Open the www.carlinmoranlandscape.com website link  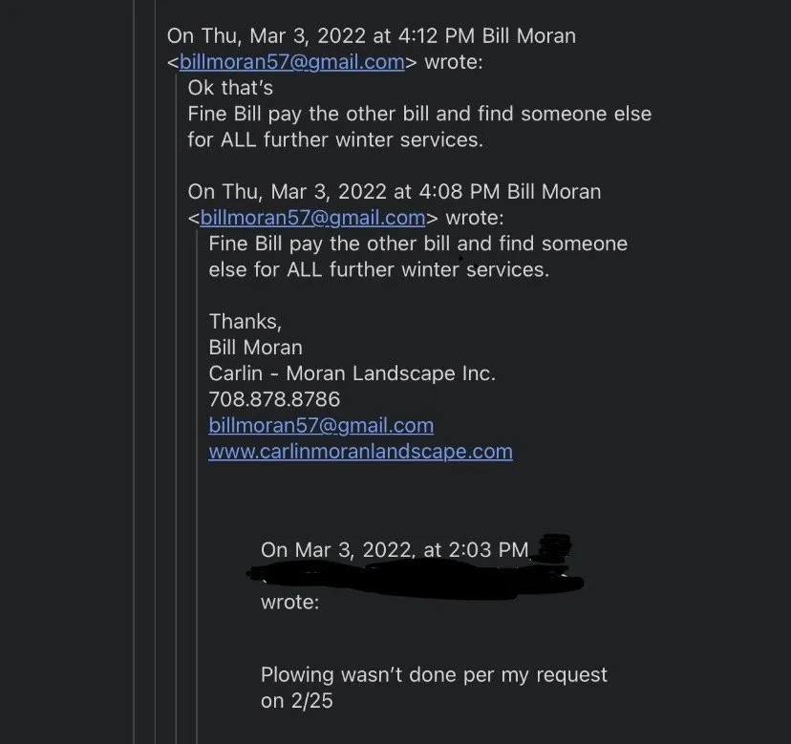pyautogui.click(x=360, y=451)
